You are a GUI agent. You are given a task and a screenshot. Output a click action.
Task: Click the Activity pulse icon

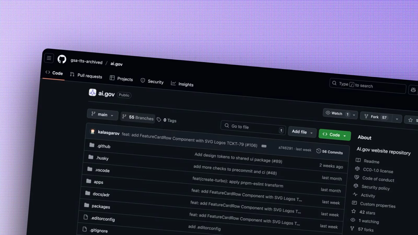(355, 194)
